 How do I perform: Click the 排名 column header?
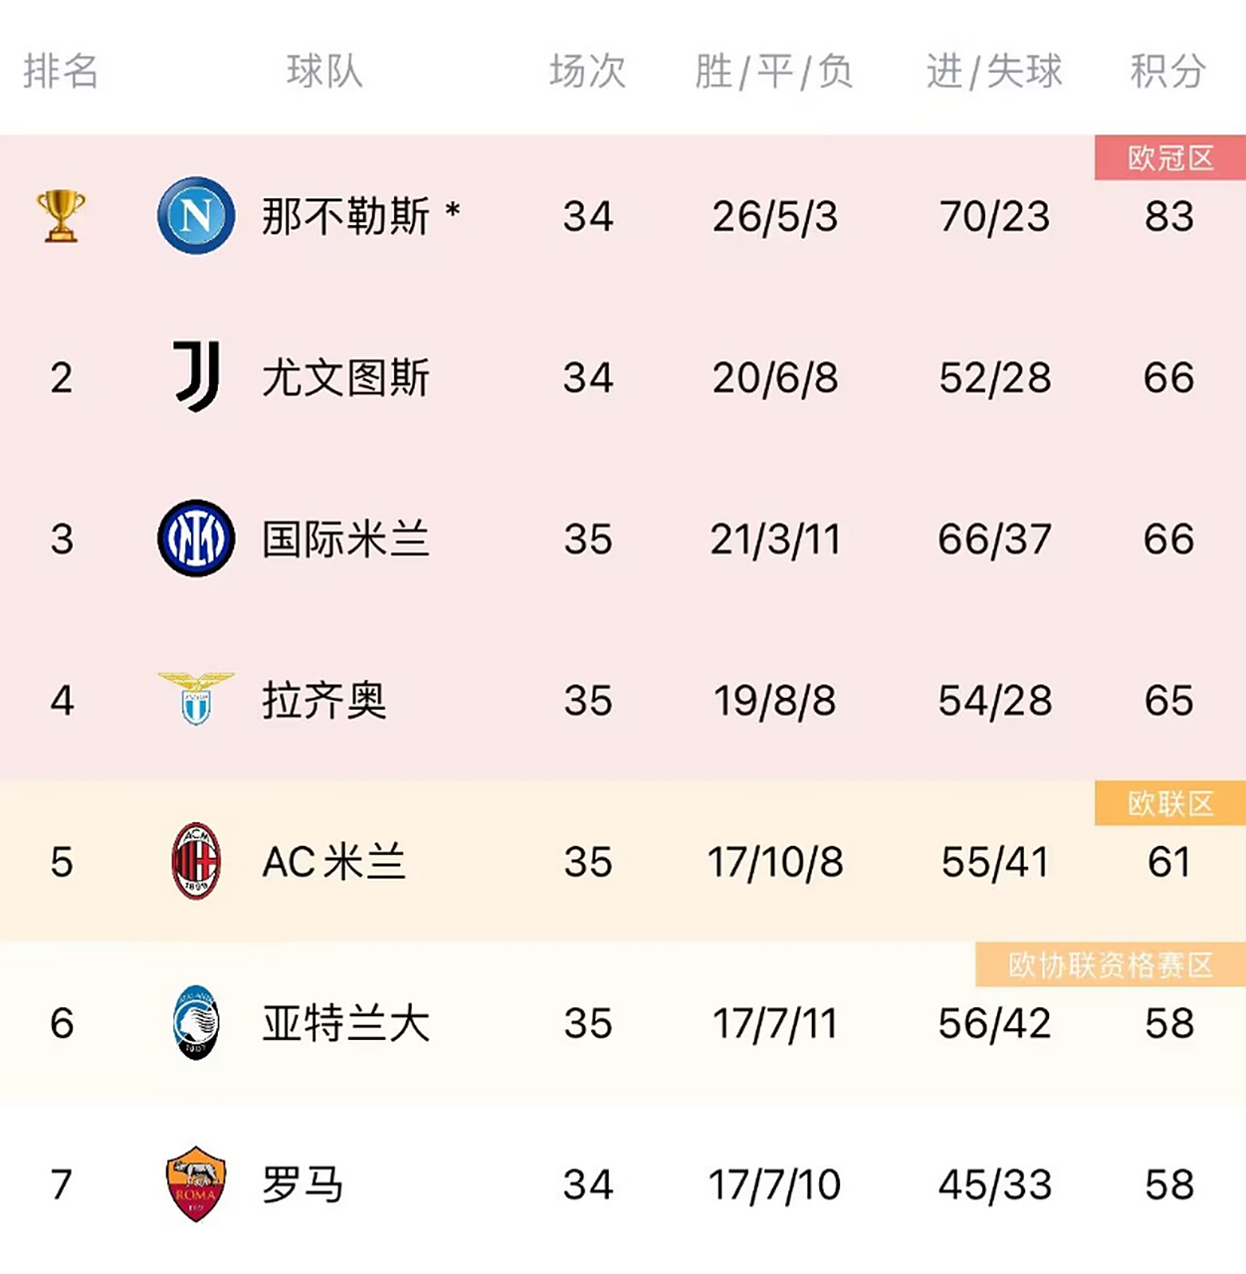tap(61, 72)
